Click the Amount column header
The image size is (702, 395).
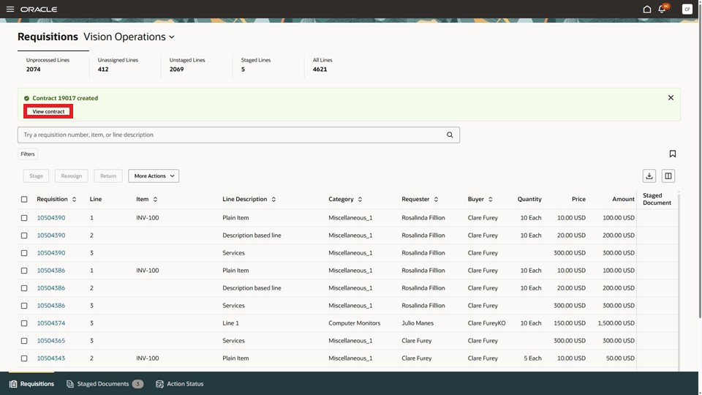[x=623, y=199]
